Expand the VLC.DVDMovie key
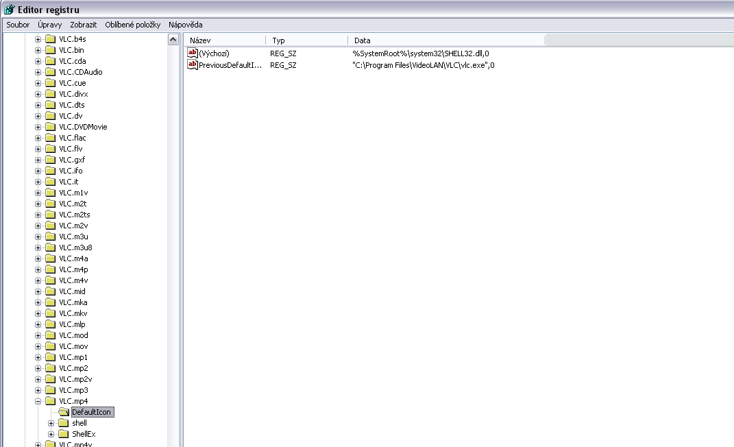Screen dimensions: 734x447 click(x=38, y=128)
